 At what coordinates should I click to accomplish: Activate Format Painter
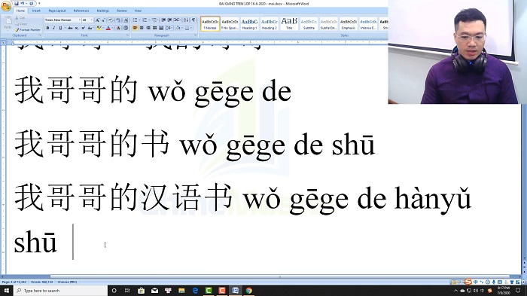pos(28,30)
